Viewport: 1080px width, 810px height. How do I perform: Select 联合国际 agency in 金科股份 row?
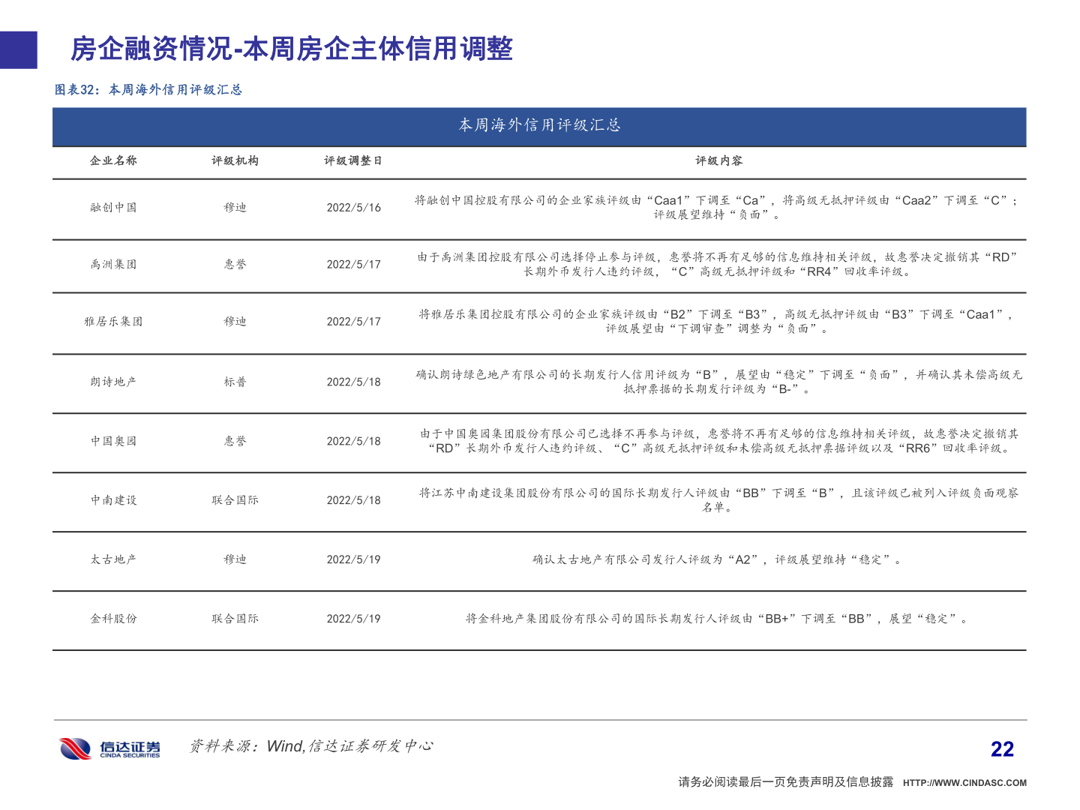(x=235, y=619)
